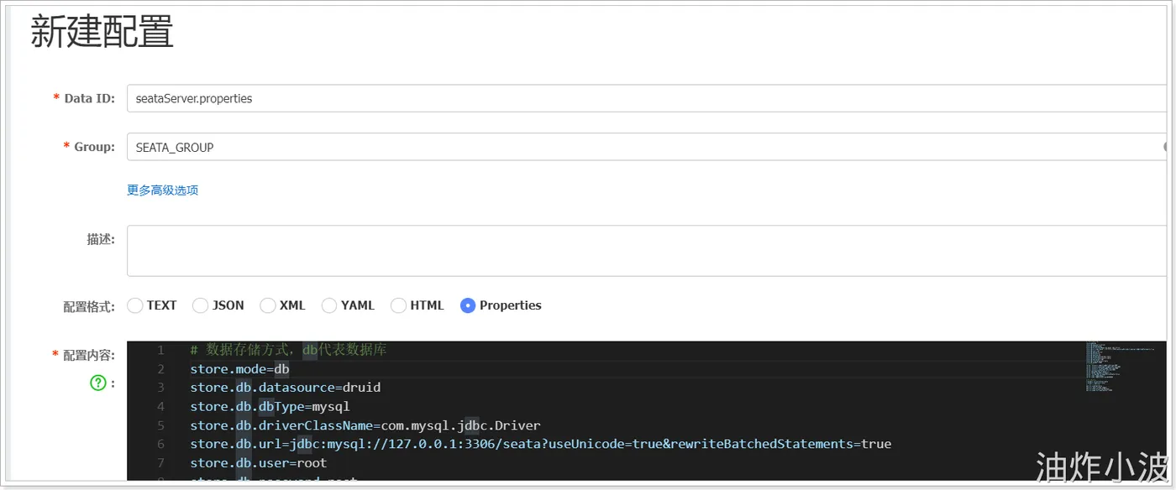Place cursor on the store.mode=db line
Viewport: 1176px width, 490px height.
click(x=240, y=369)
